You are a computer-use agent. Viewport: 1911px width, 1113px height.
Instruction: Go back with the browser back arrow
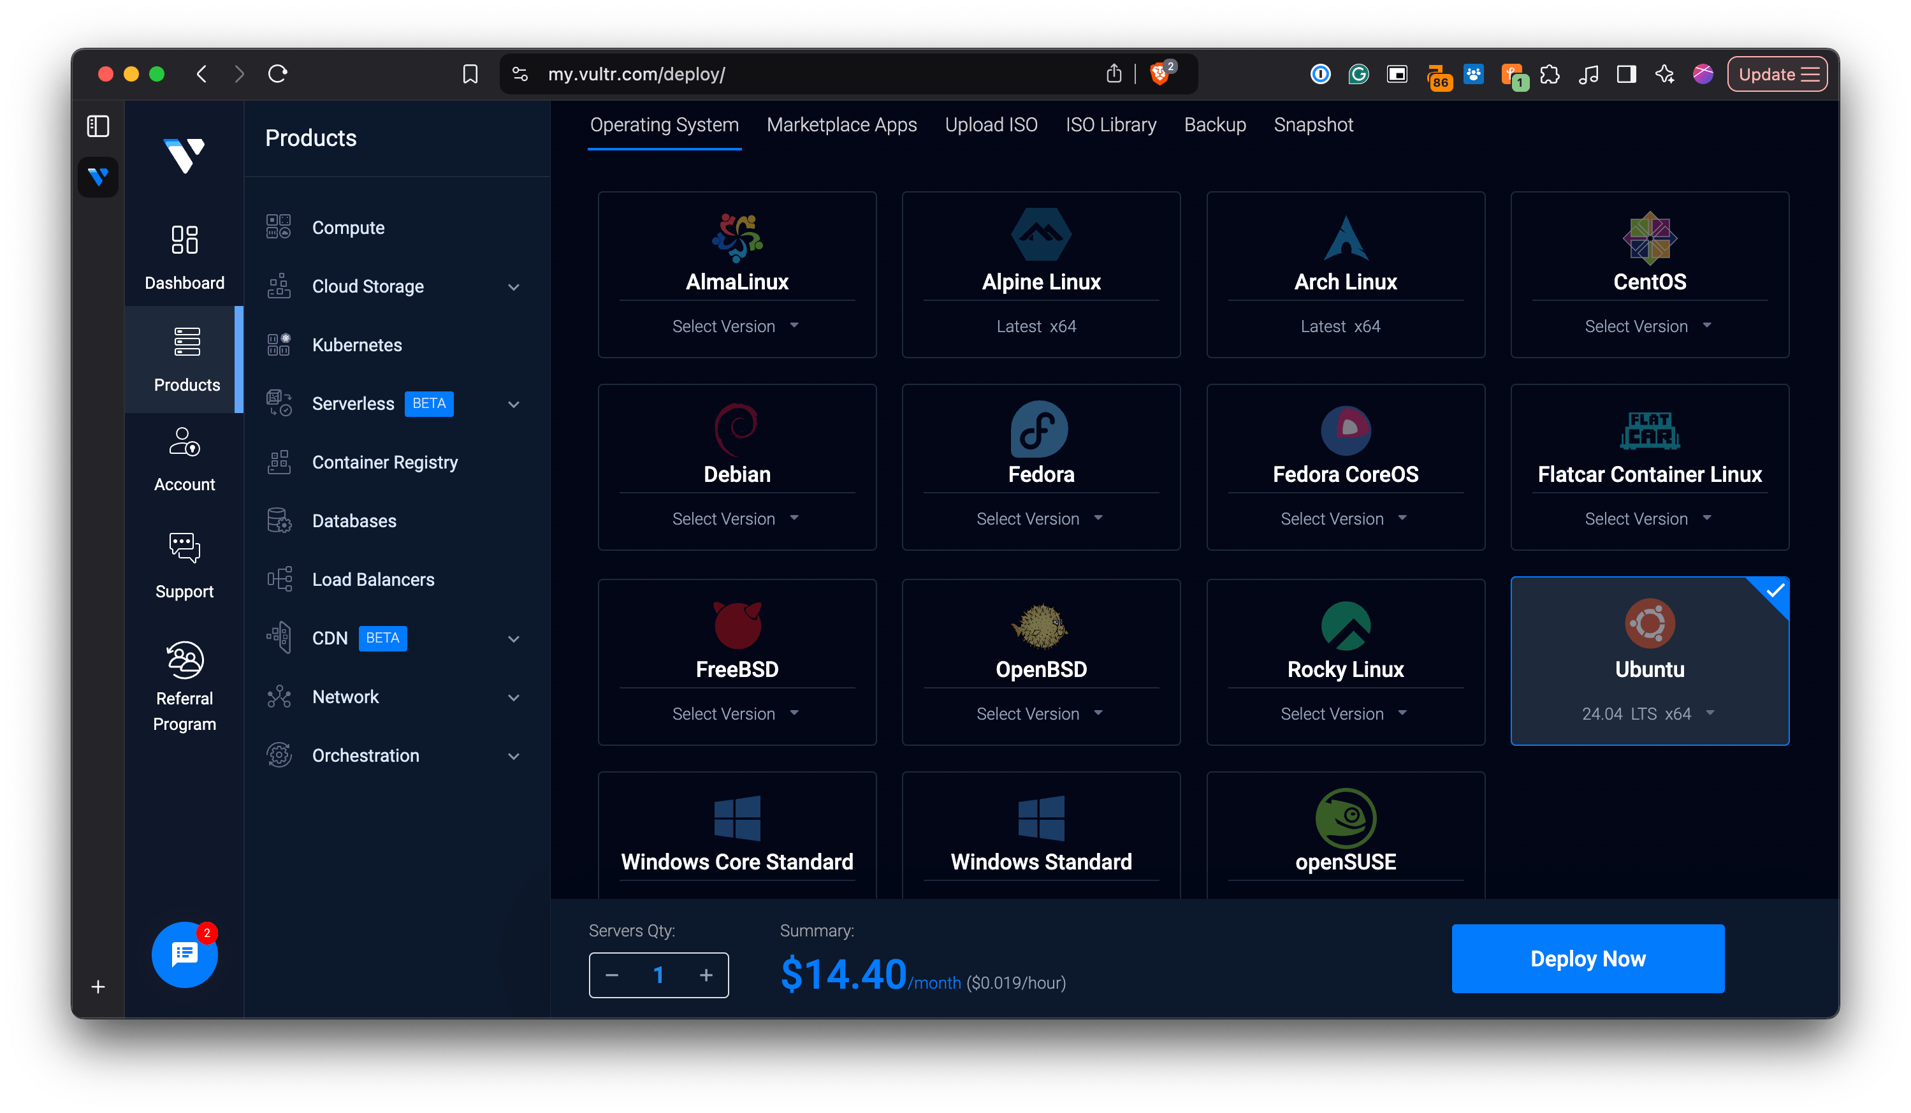click(x=201, y=73)
